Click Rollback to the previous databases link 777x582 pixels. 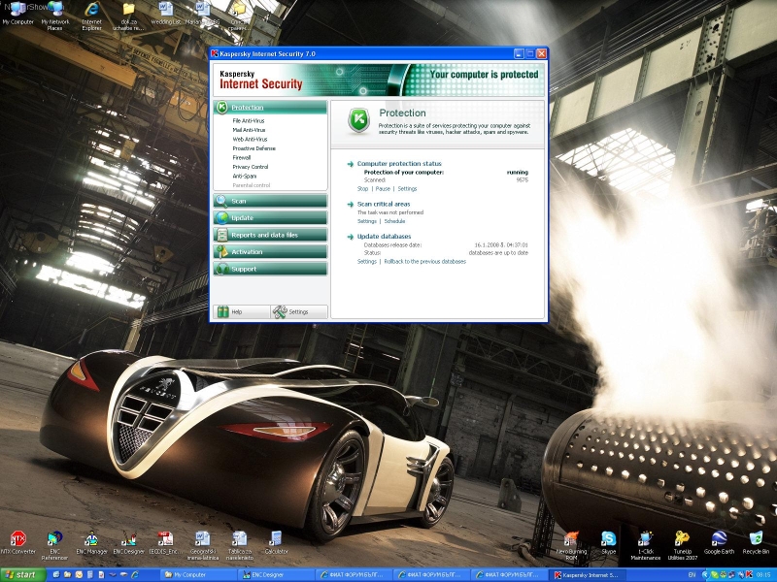click(x=424, y=261)
